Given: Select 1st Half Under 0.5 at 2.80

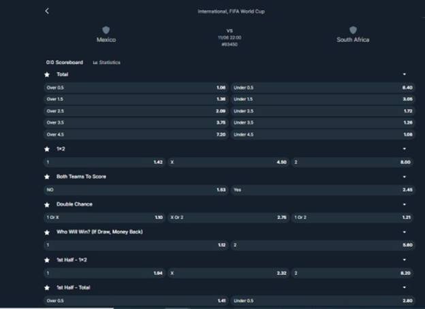Looking at the screenshot, I should click(323, 301).
